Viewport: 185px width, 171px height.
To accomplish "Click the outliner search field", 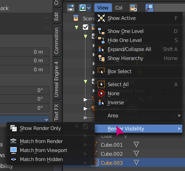I will coord(169,8).
